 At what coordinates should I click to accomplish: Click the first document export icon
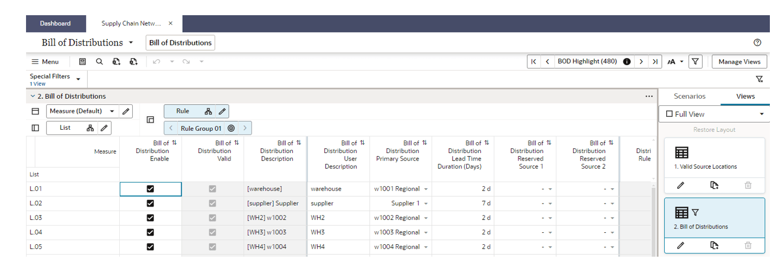tap(116, 62)
